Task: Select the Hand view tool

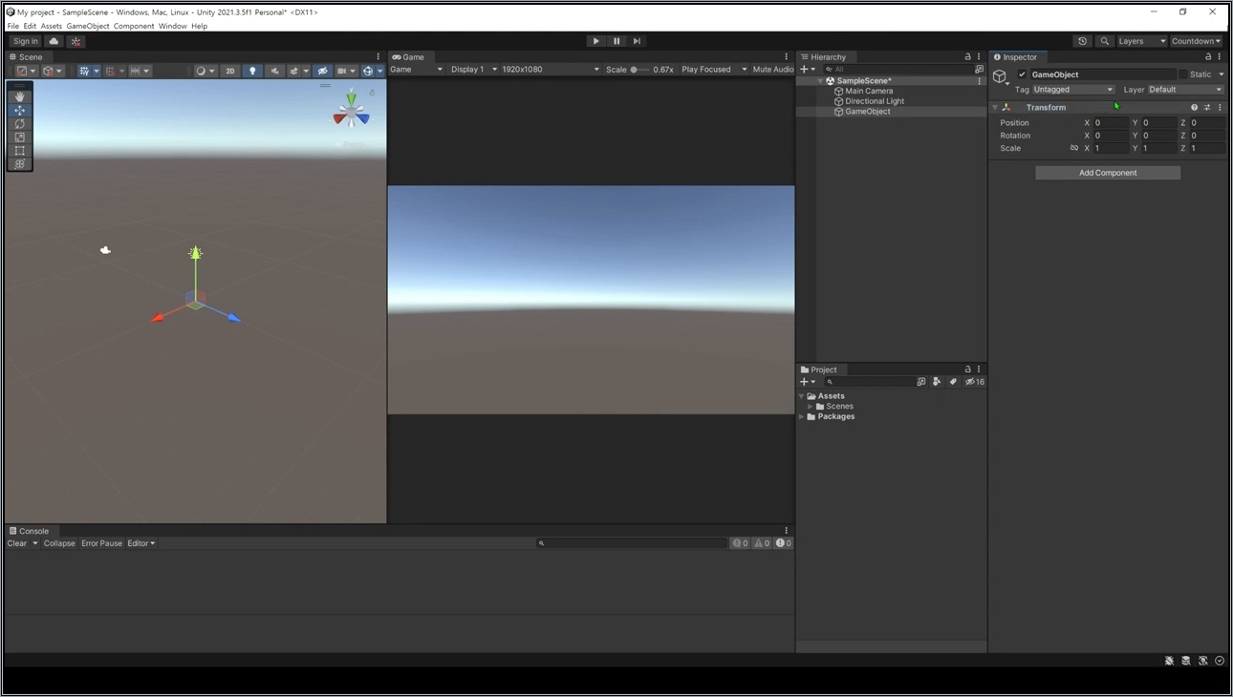Action: point(19,96)
